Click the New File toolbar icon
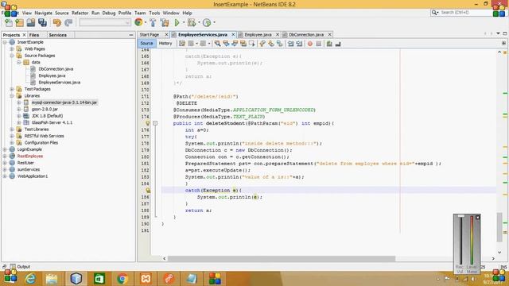 tap(9, 23)
